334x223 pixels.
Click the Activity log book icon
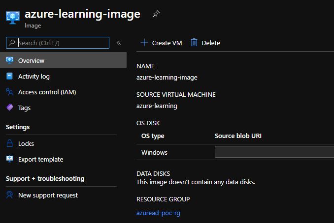click(x=9, y=76)
